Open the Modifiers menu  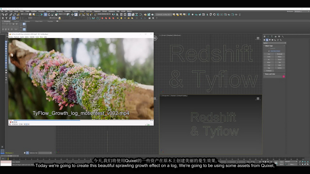[34, 11]
